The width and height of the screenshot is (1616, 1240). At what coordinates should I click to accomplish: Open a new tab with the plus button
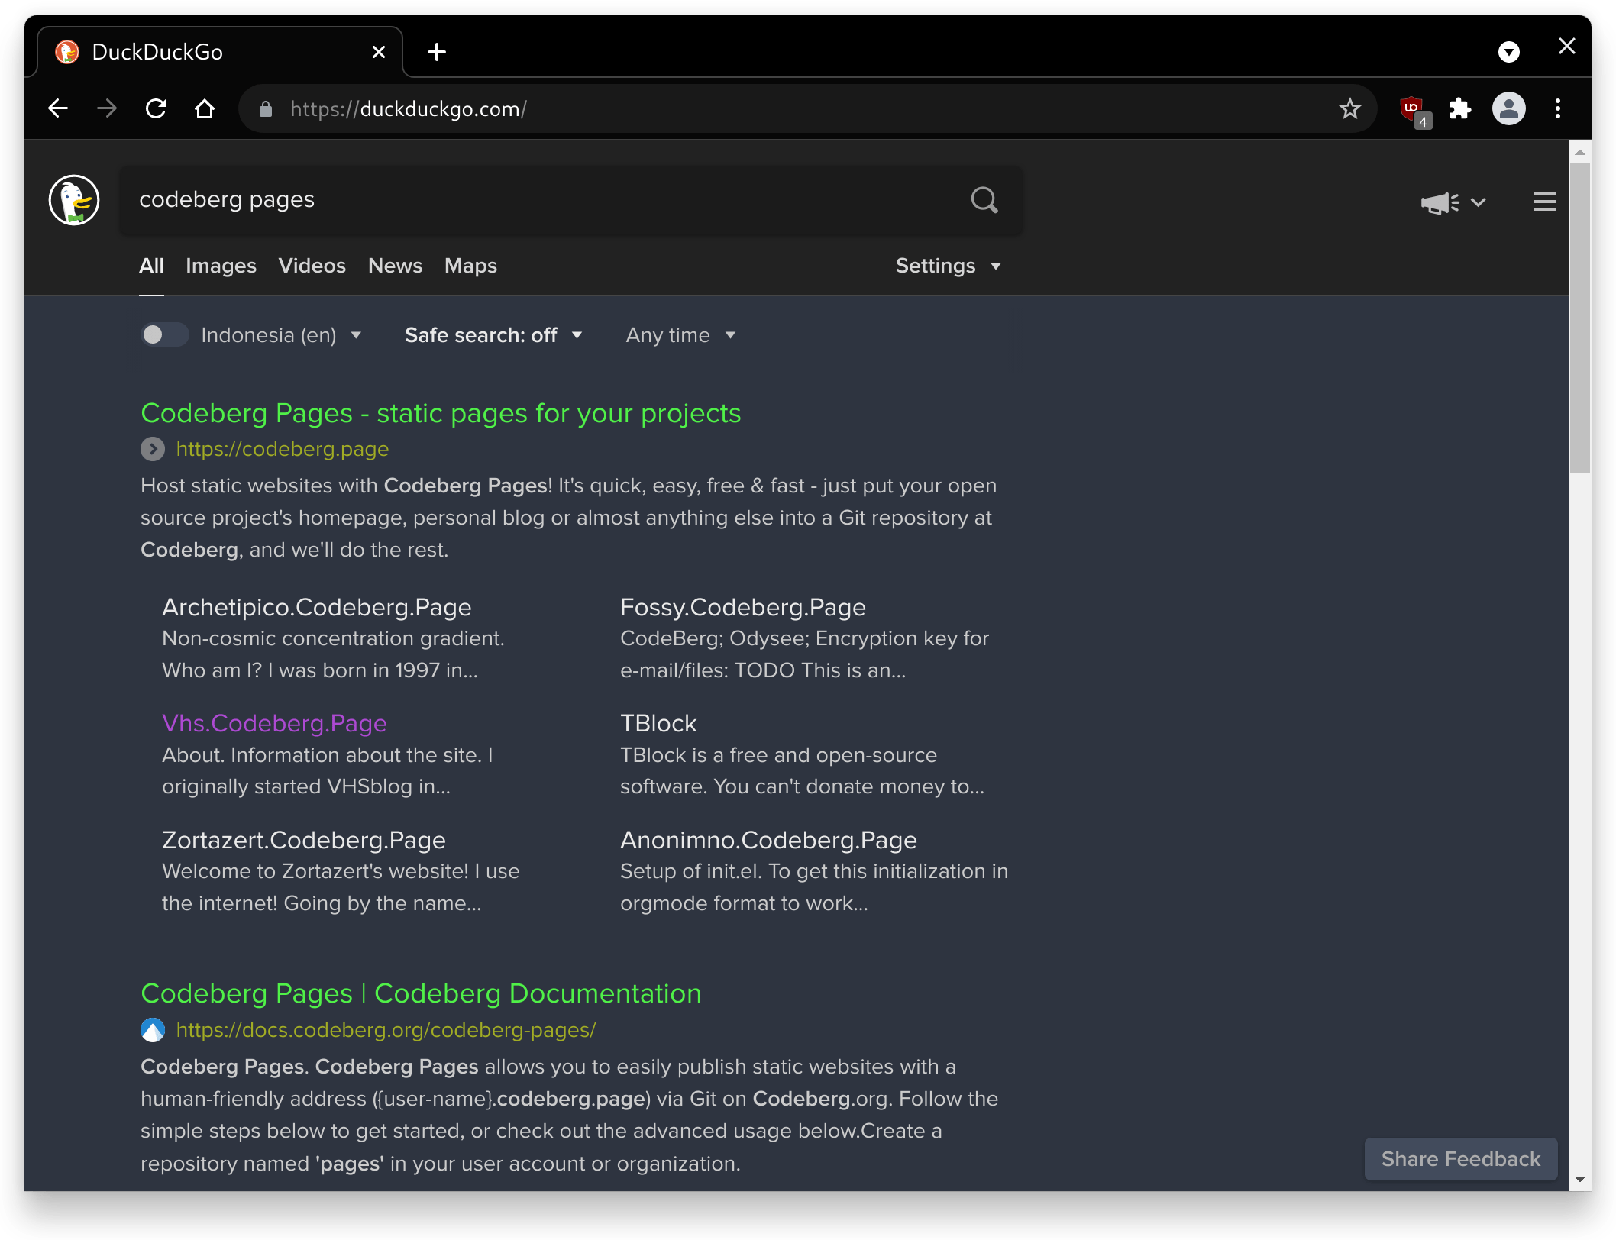click(x=437, y=52)
